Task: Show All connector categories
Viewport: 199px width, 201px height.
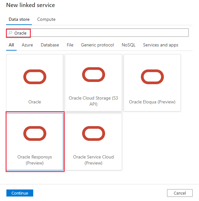Action: (11, 45)
